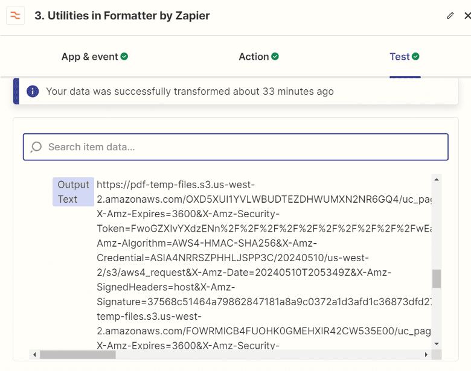Click the horizontal scrollbar right arrow
The height and width of the screenshot is (371, 471).
[426, 355]
